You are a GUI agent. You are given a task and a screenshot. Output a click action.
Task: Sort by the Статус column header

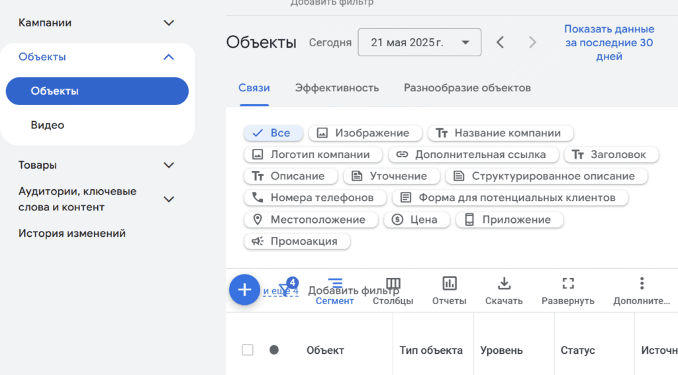[577, 351]
